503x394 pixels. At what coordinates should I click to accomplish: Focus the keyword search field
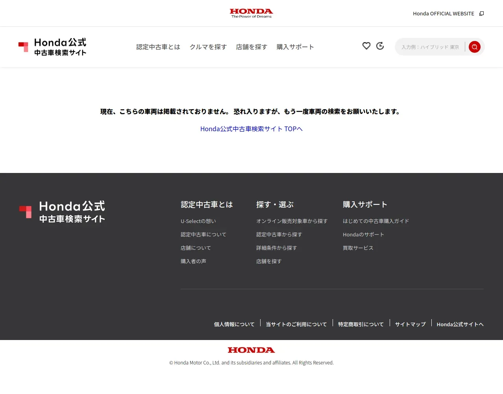coord(431,47)
